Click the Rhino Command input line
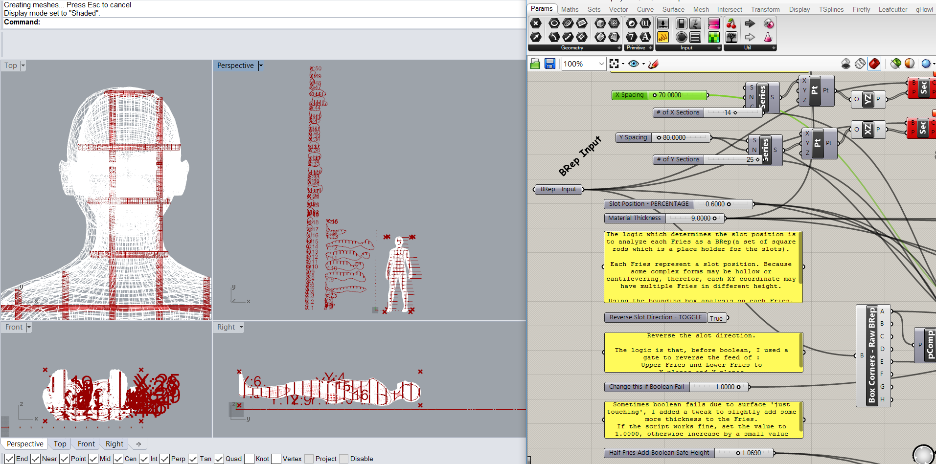The width and height of the screenshot is (936, 464). pyautogui.click(x=264, y=22)
